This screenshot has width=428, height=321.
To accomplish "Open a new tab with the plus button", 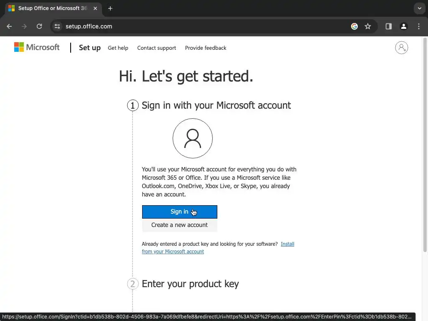I will [110, 8].
